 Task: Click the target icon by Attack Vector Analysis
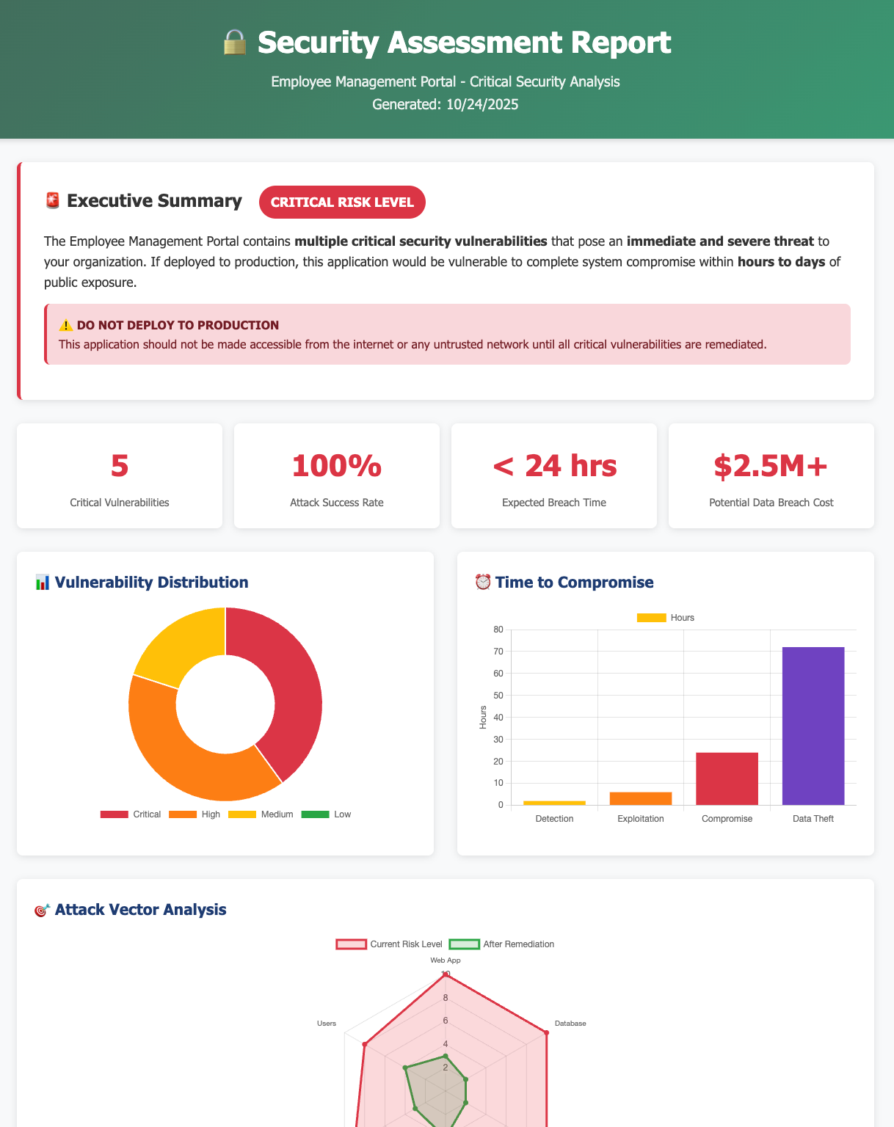click(43, 911)
